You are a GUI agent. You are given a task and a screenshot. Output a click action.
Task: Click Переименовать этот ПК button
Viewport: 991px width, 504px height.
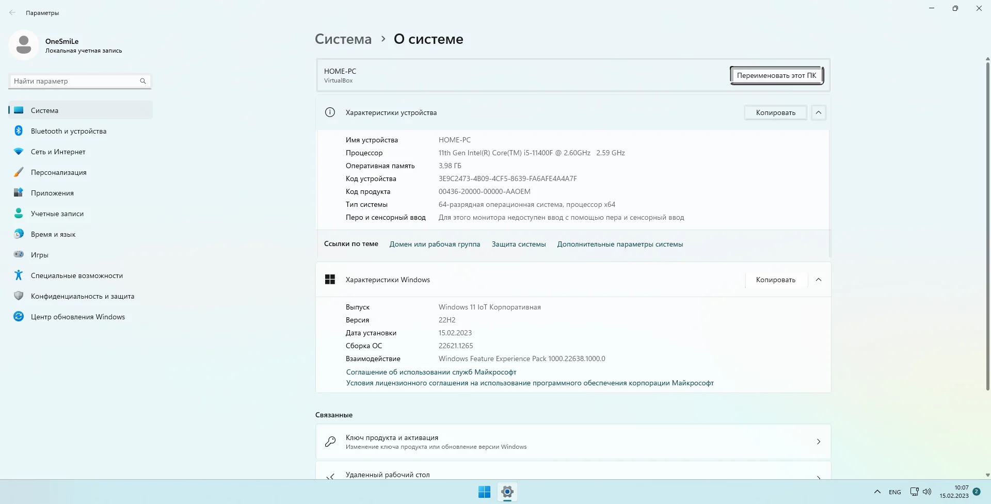(x=776, y=75)
